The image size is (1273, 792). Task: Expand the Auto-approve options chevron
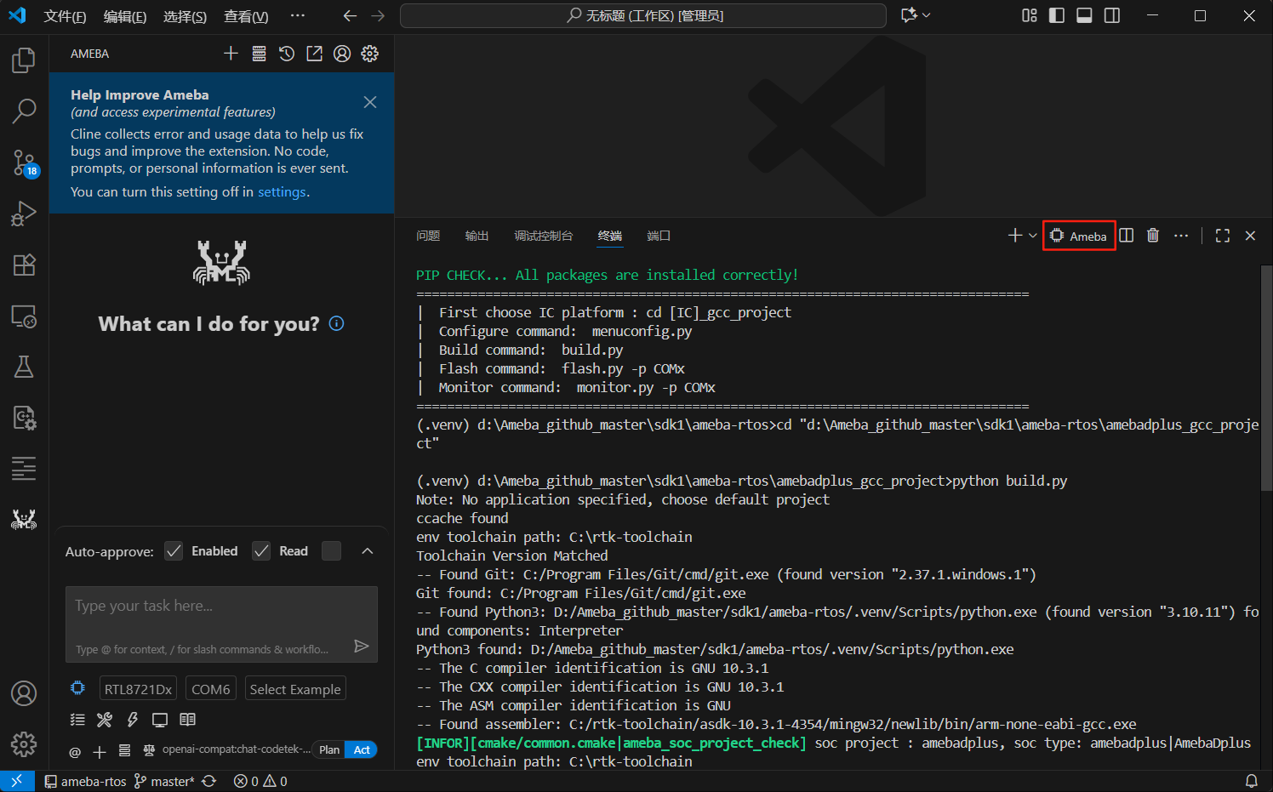coord(368,551)
